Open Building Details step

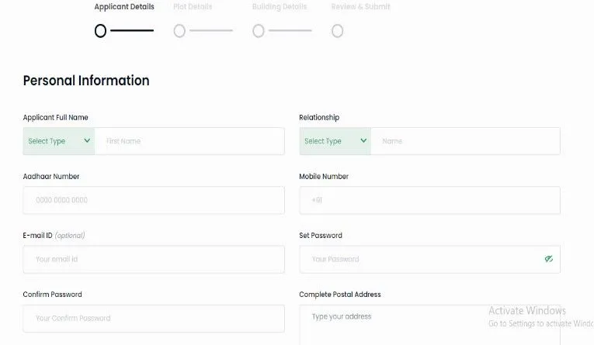click(279, 7)
